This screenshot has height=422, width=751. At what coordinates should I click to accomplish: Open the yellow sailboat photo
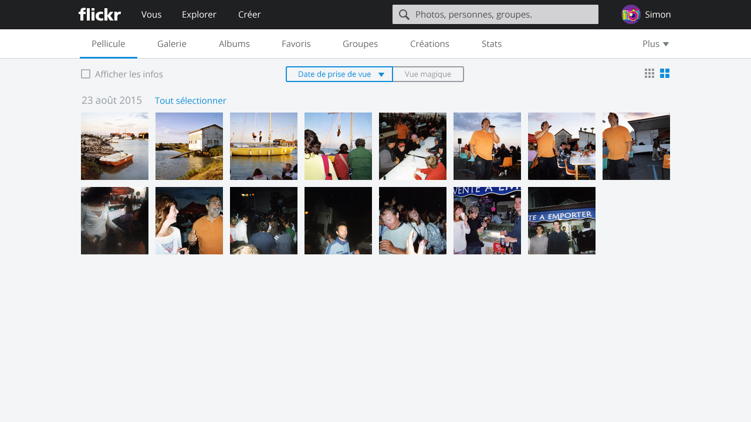coord(263,146)
